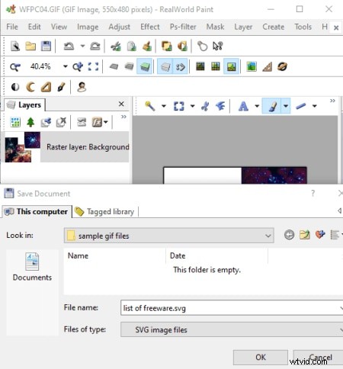The image size is (343, 369).
Task: Toggle the dark film grid icon
Action: [x=200, y=66]
